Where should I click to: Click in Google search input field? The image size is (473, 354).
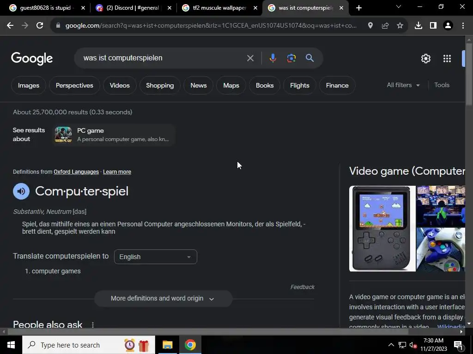click(163, 58)
